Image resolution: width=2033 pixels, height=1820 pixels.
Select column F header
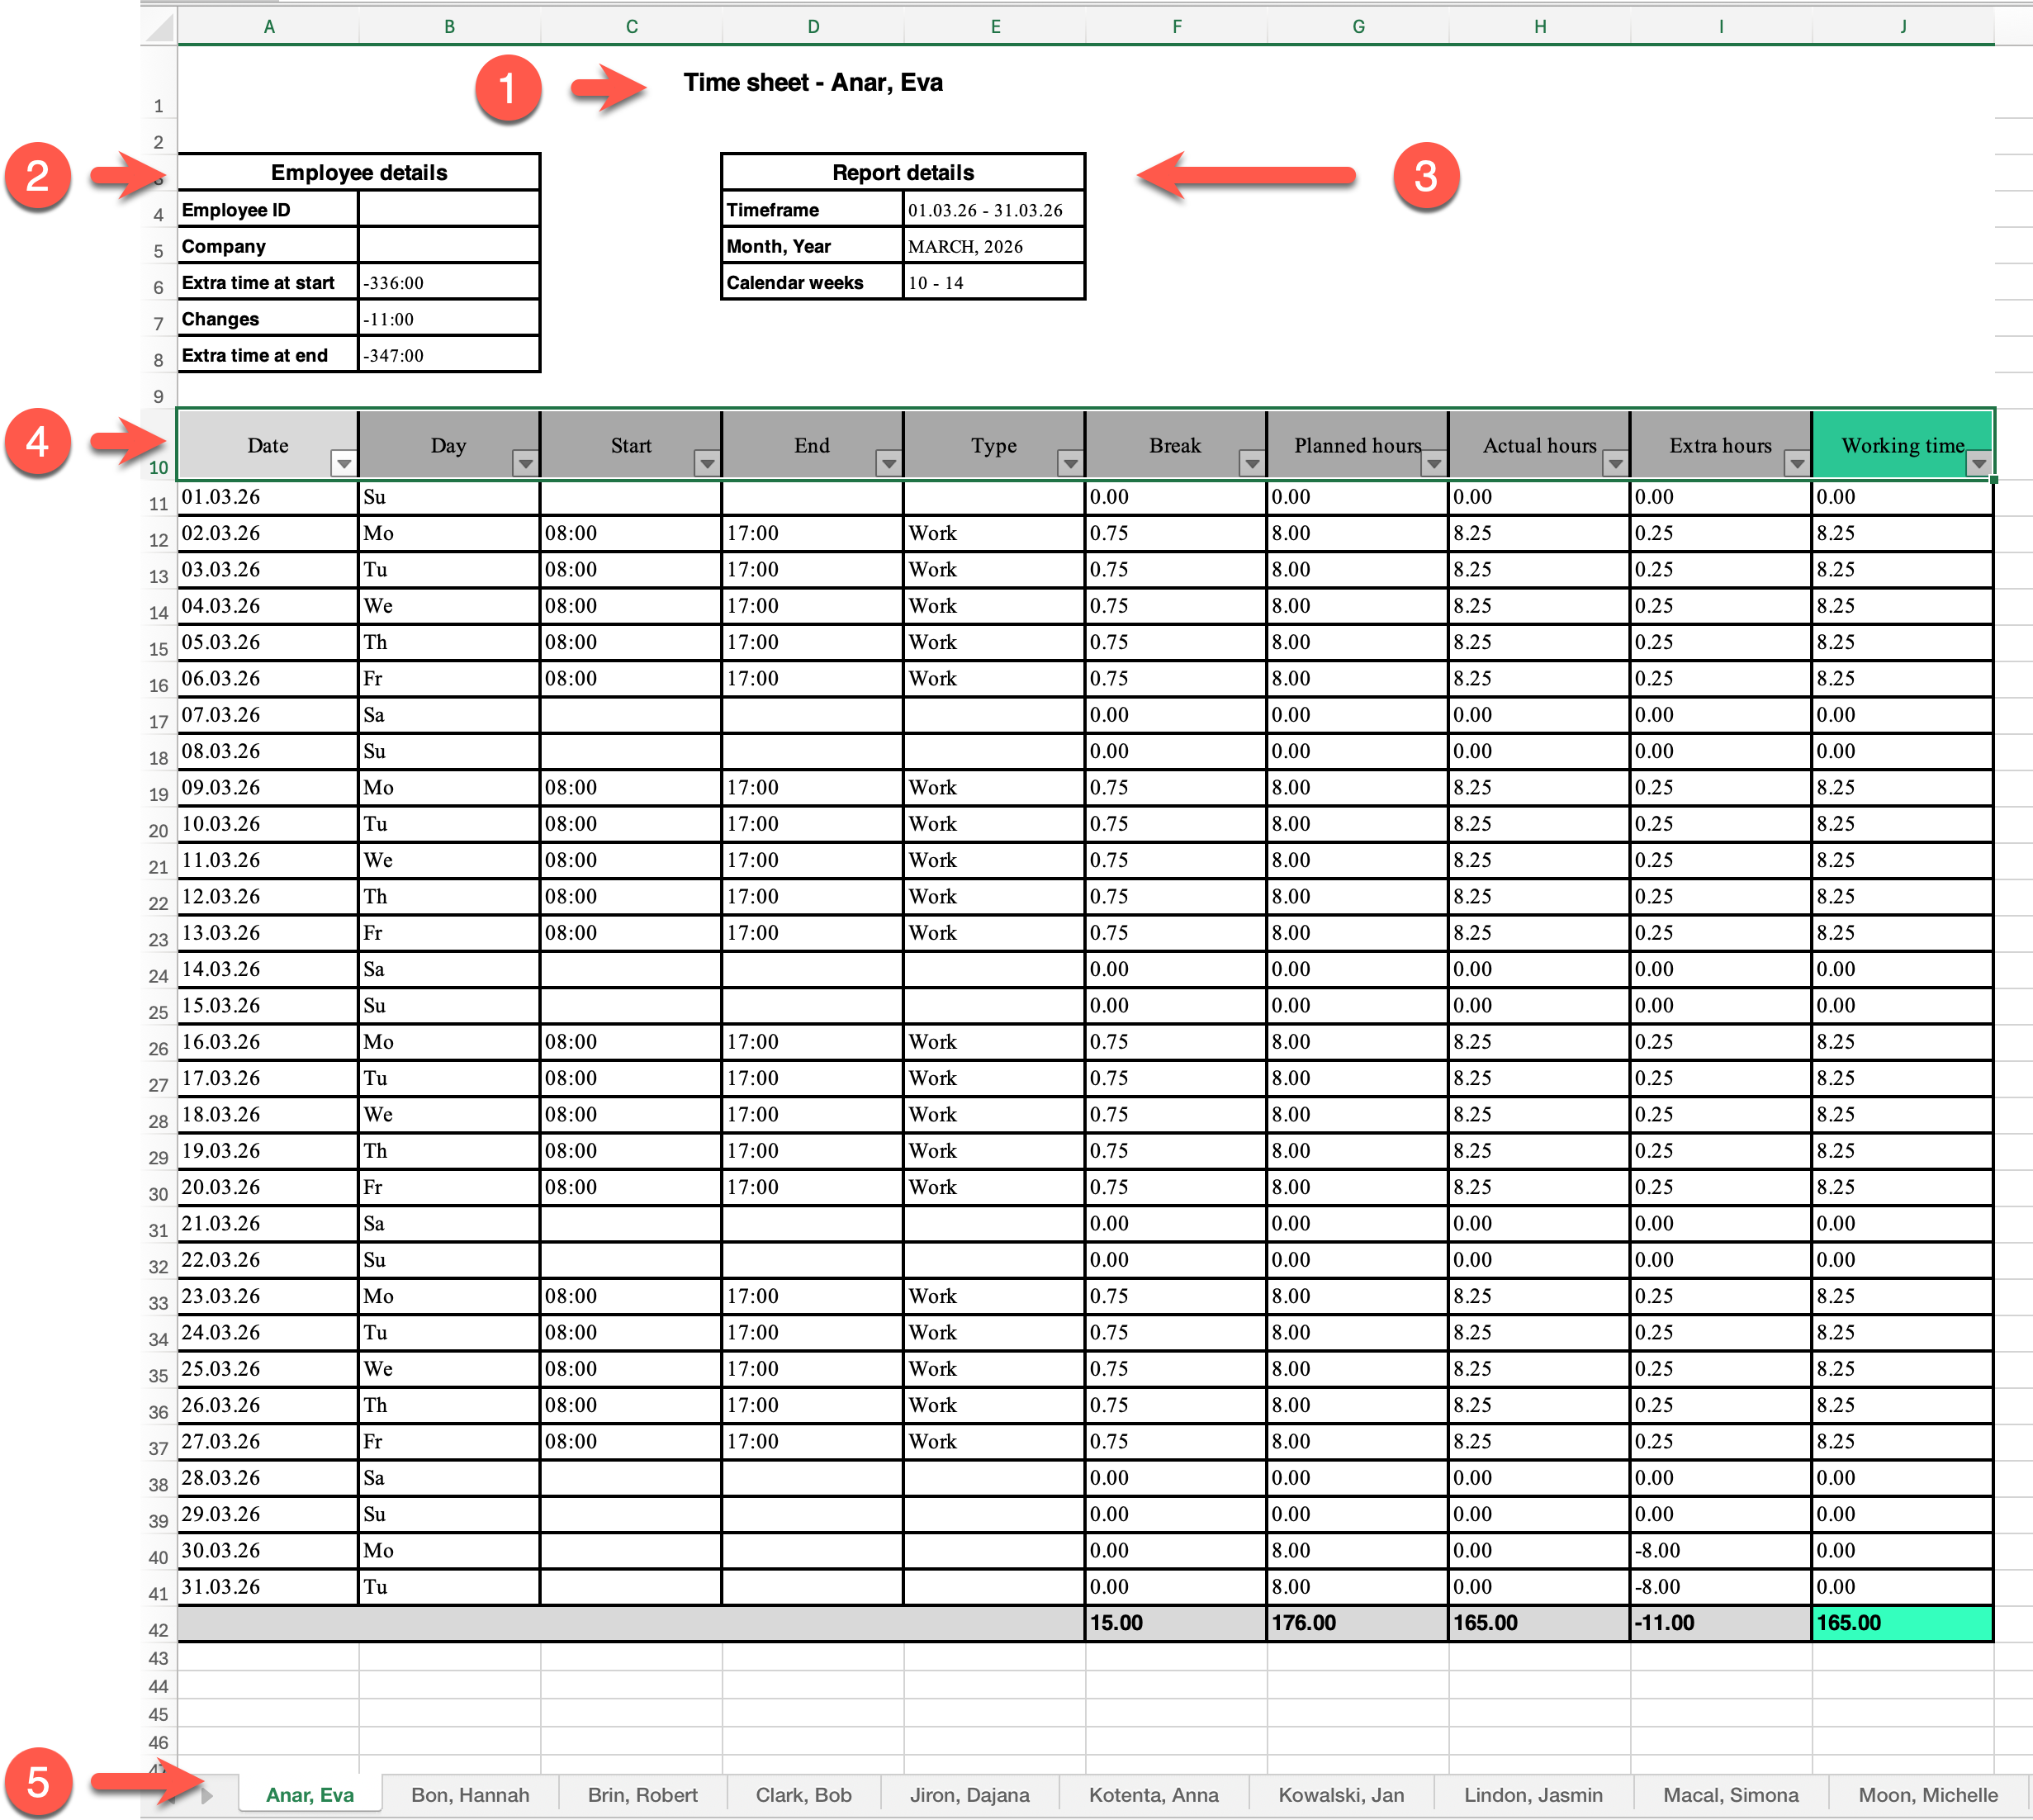click(1176, 27)
